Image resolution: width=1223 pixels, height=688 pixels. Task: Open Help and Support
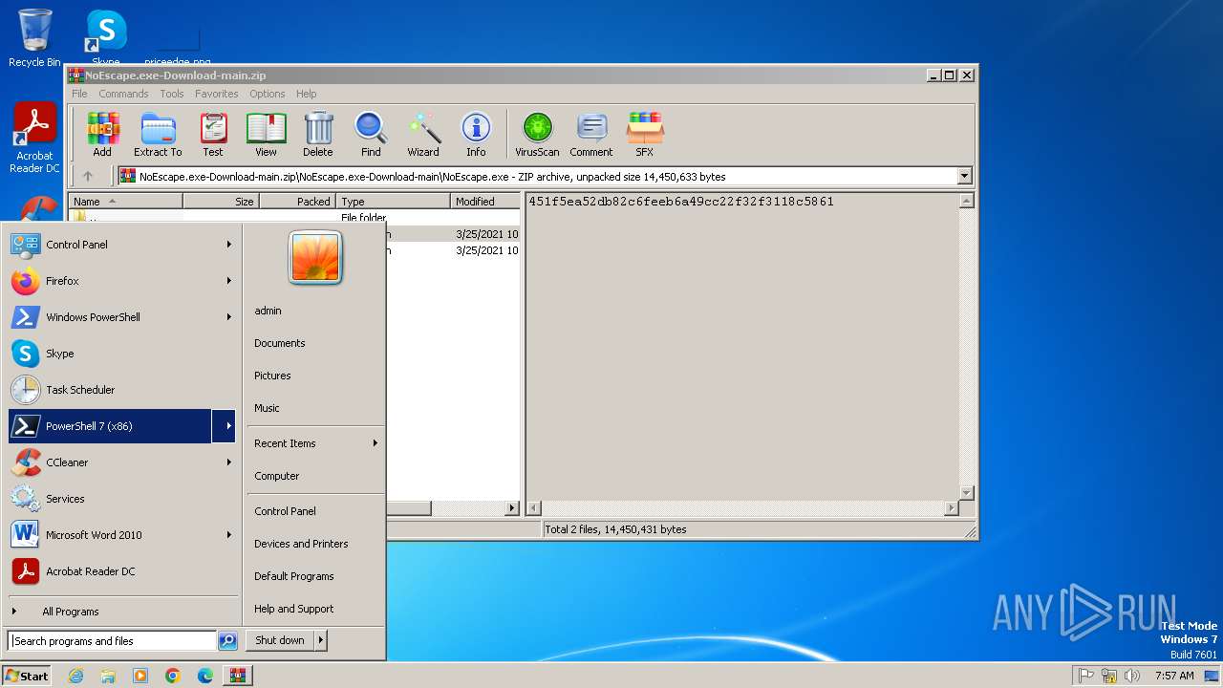(294, 609)
